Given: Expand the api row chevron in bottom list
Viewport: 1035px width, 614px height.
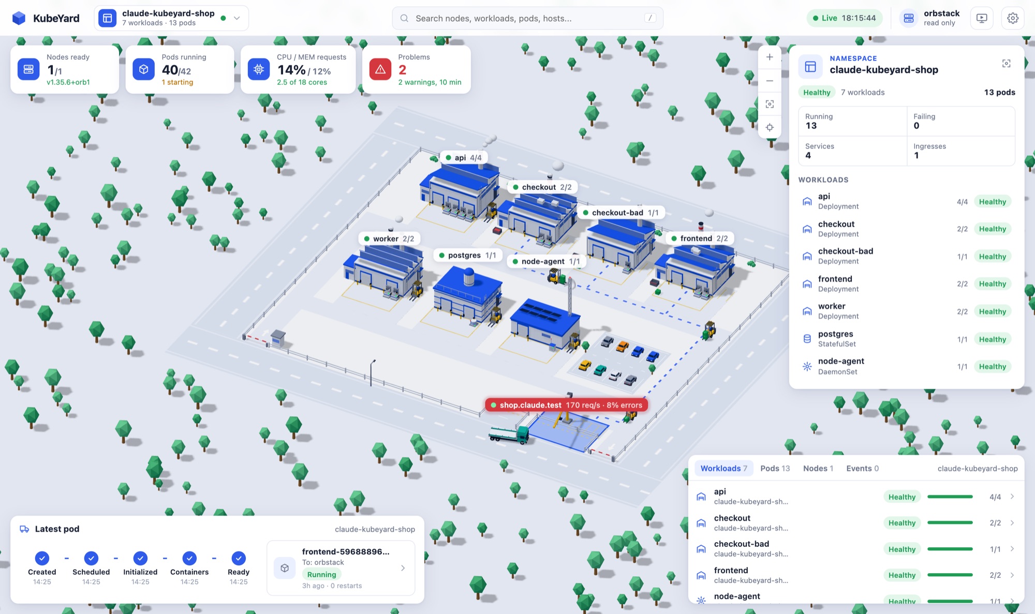Looking at the screenshot, I should (1012, 497).
